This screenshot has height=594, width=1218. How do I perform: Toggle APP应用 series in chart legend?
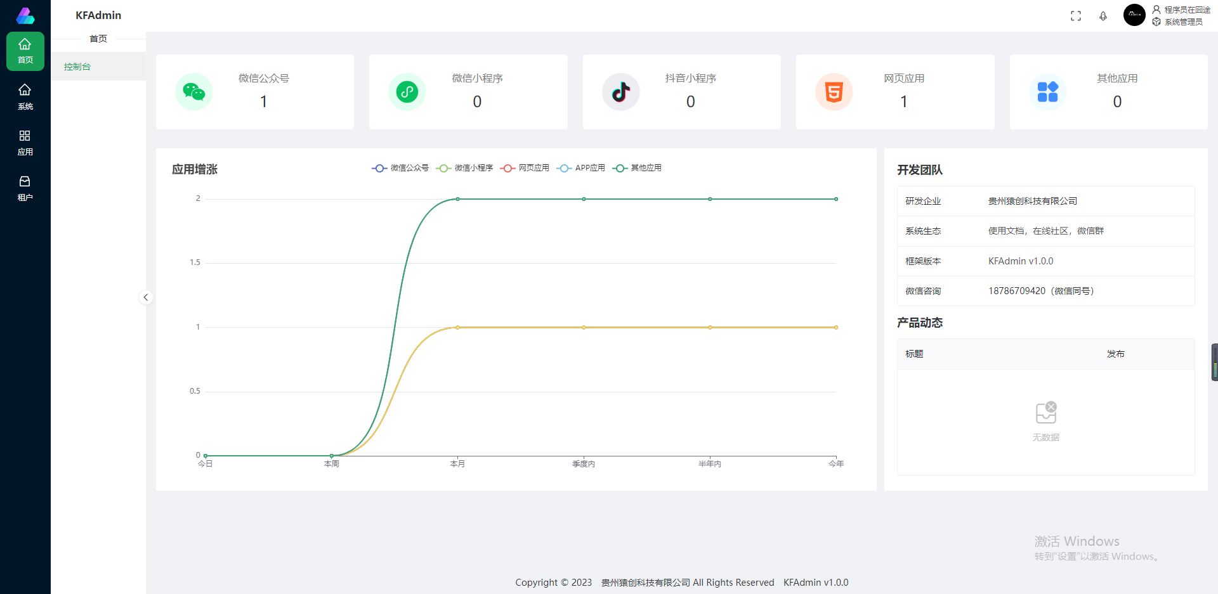581,168
